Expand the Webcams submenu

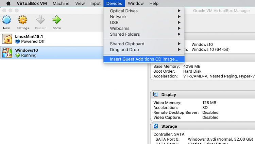[144, 28]
